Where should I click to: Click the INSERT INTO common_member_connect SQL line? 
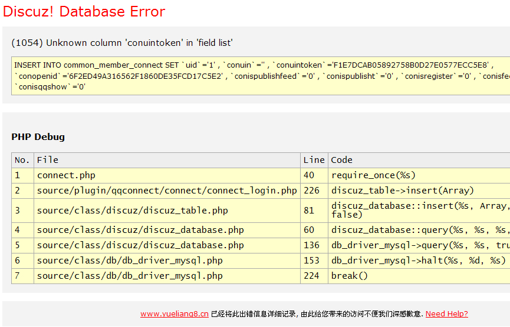click(254, 65)
